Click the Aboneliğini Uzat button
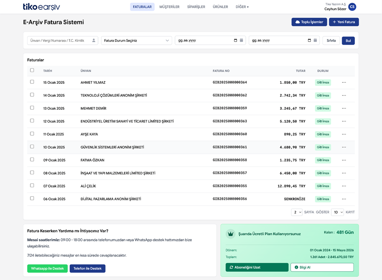The image size is (382, 280). click(x=257, y=267)
